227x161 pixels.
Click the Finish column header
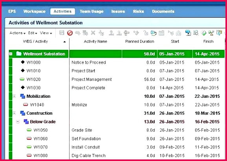(208, 41)
